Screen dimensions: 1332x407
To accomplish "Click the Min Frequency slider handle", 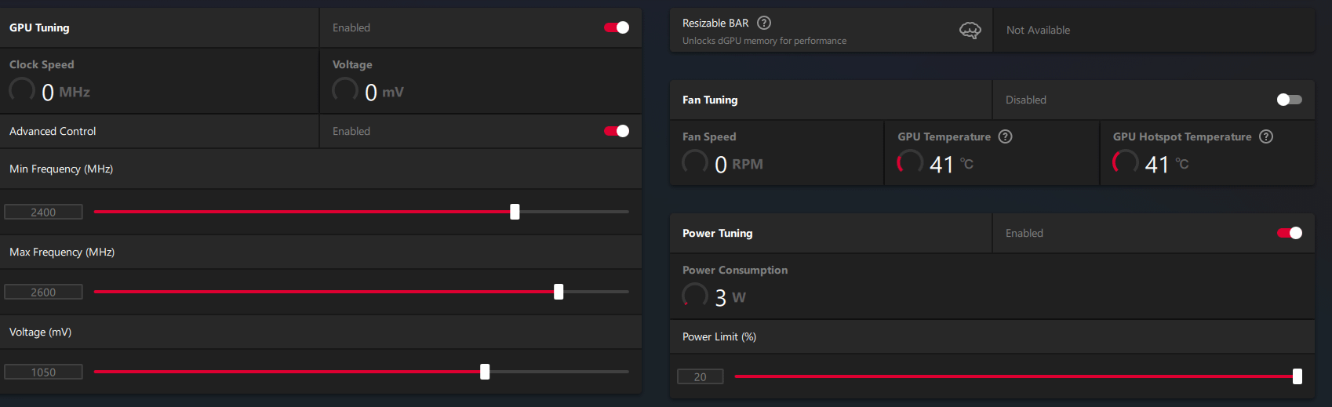I will pyautogui.click(x=515, y=212).
